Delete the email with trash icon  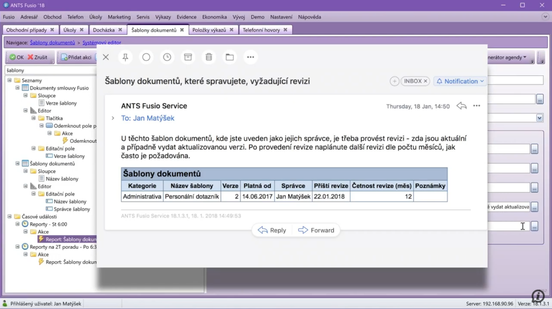click(x=209, y=57)
